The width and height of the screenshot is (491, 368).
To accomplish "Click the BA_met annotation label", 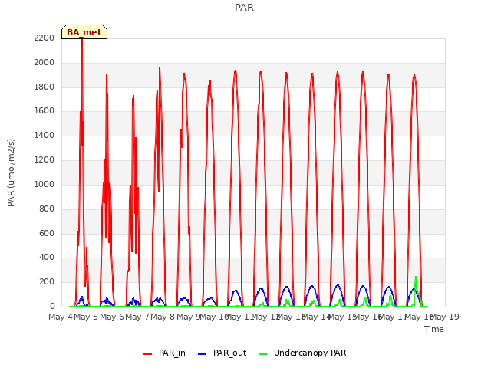I will (84, 32).
